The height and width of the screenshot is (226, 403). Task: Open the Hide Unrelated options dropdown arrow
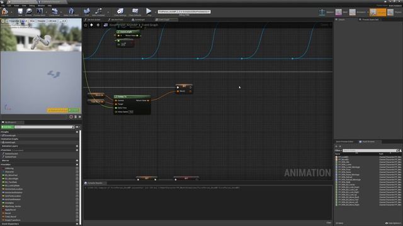pos(108,12)
